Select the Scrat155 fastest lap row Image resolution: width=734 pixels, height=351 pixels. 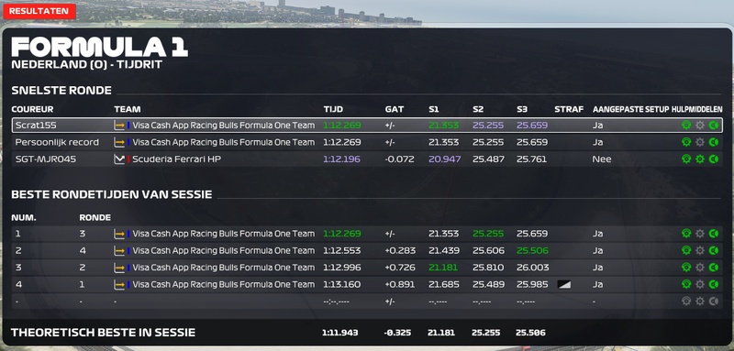pos(367,126)
